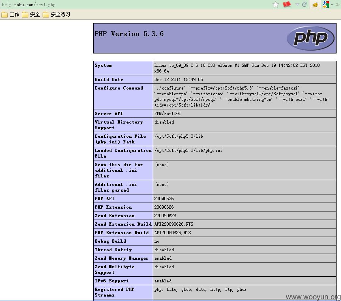Viewport: 341px width, 301px height.
Task: Click the Google search engine icon
Action: point(326,4)
